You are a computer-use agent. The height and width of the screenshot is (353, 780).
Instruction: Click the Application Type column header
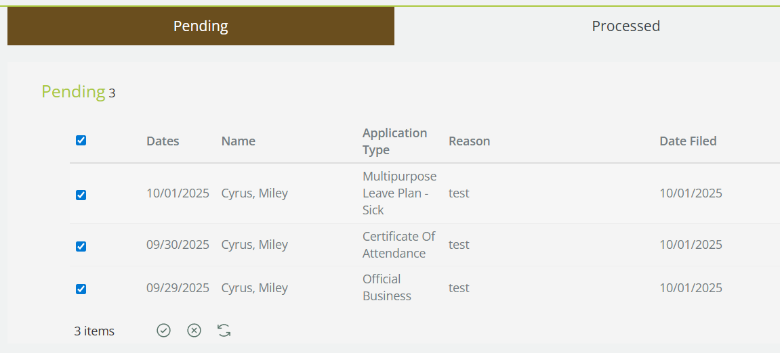pyautogui.click(x=394, y=141)
